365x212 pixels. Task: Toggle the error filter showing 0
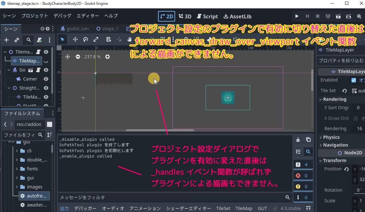(x=303, y=176)
